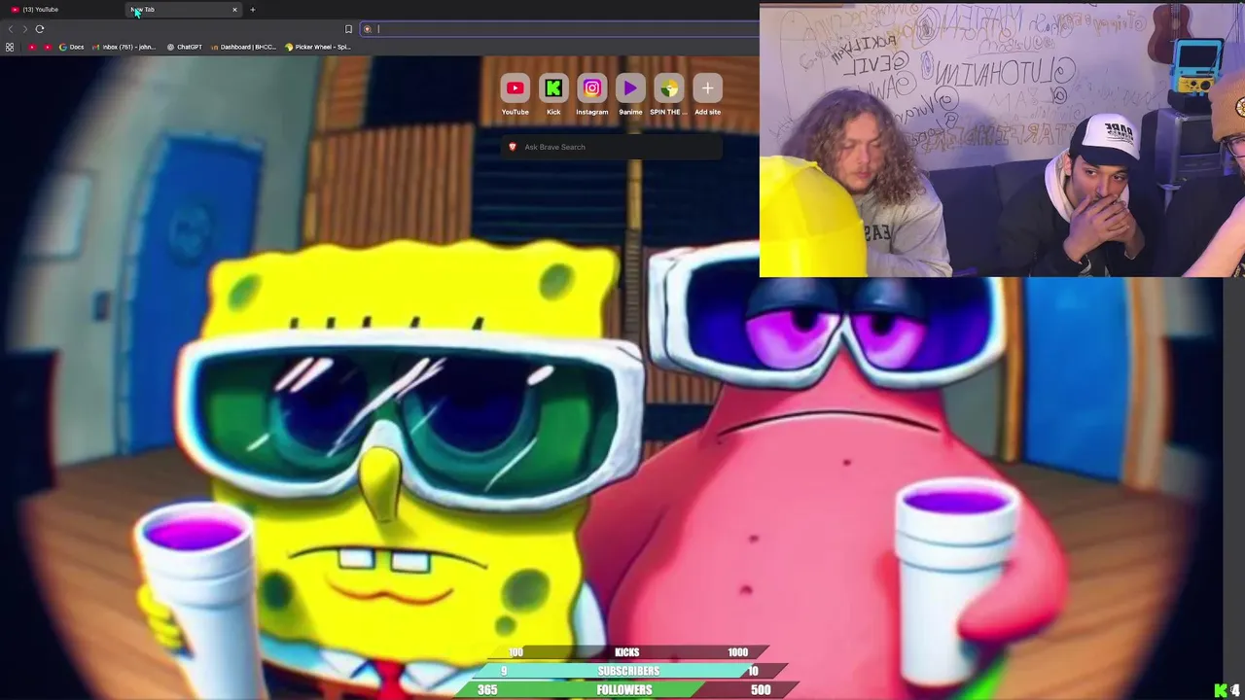Viewport: 1245px width, 700px height.
Task: Open the SPIN THE... wheel shortcut tile
Action: 668,94
